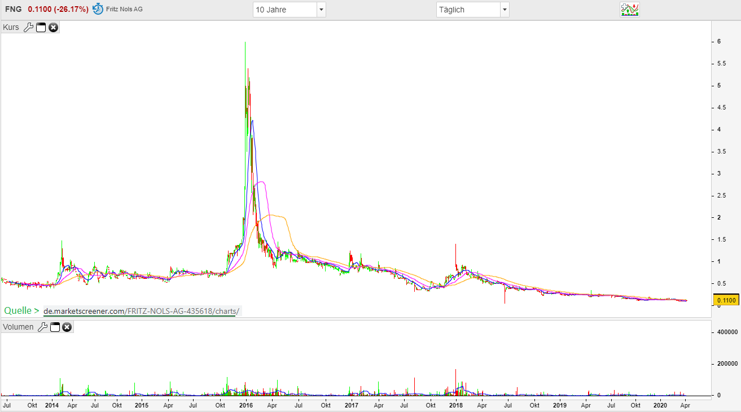Viewport: 741px width, 412px height.
Task: Close the Volumen panel with its X icon
Action: (67, 327)
